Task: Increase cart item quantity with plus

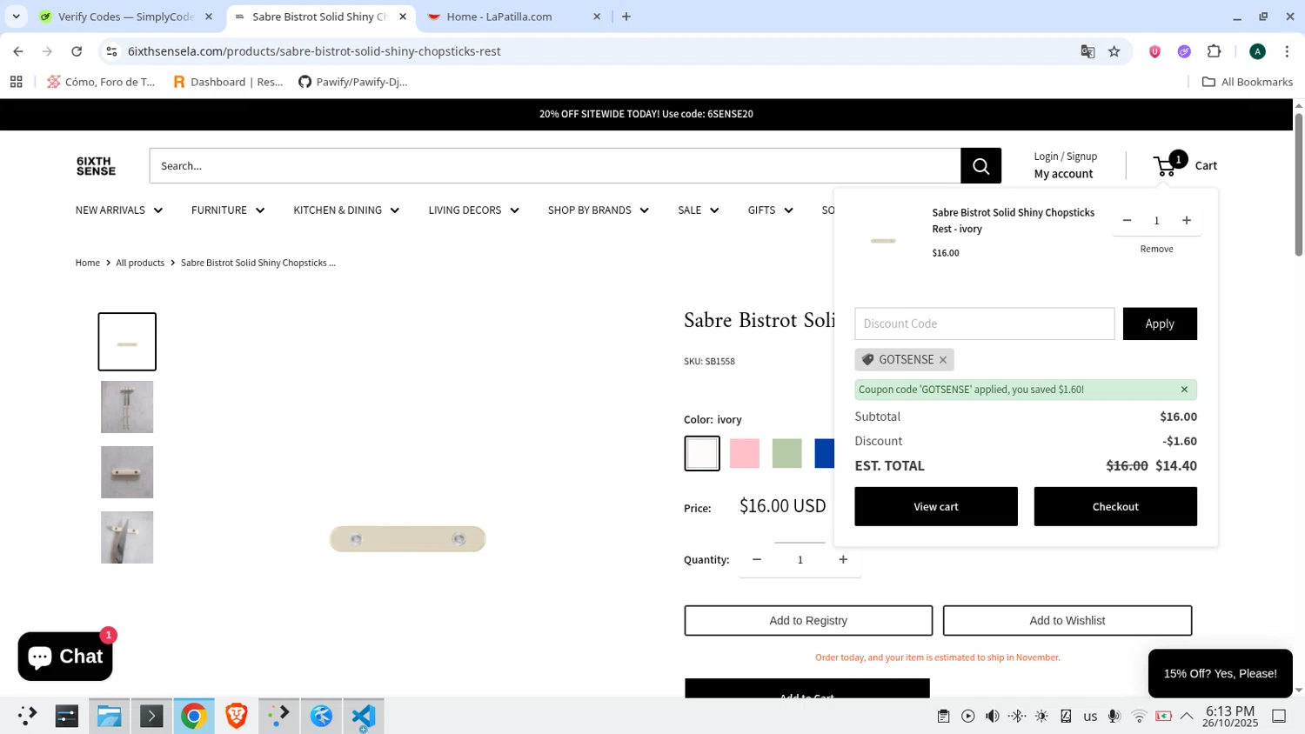Action: point(1186,221)
